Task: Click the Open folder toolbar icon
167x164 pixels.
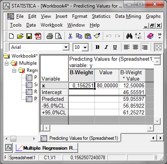Action: (20, 36)
